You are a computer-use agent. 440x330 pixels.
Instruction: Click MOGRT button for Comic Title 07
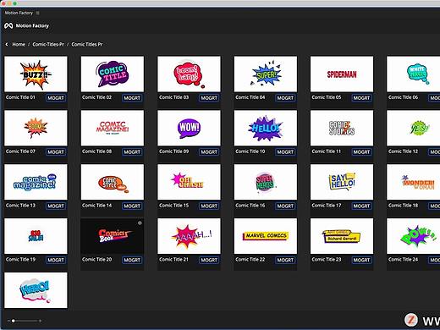pos(56,152)
